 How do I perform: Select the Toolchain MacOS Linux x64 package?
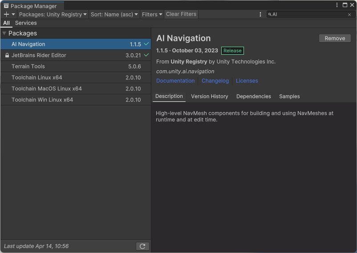coord(76,89)
